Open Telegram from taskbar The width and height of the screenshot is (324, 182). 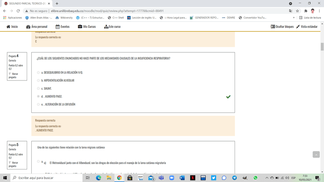tap(234, 178)
